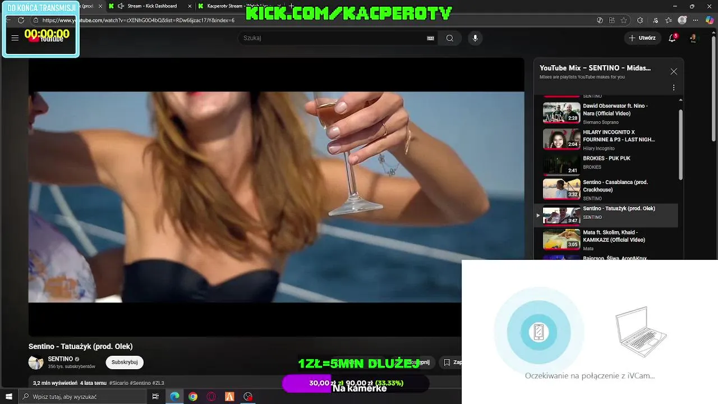Open playlist options three-dot menu
Screen dimensions: 718x404
[674, 88]
